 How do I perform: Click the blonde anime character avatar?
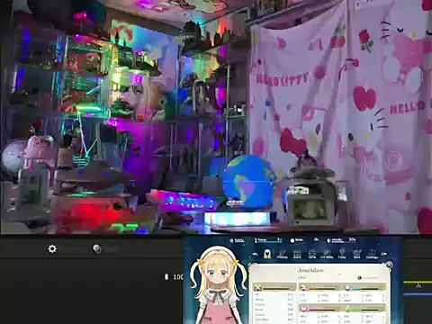click(218, 285)
